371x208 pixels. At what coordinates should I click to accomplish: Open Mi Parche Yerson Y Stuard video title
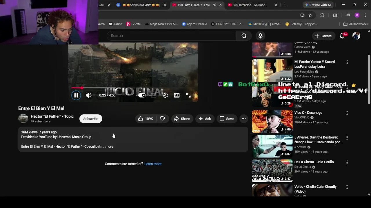314,64
